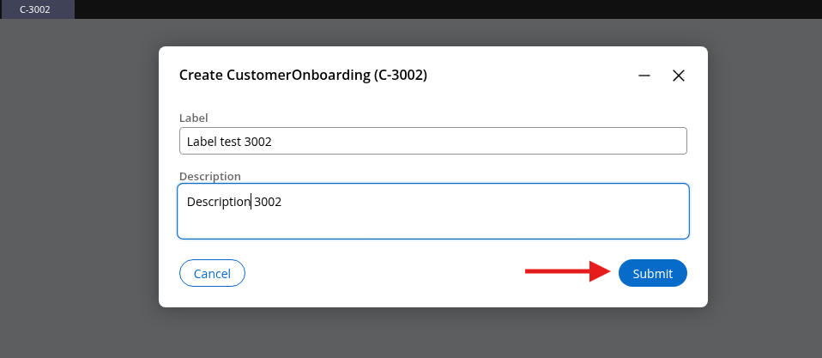
Task: Click the dialog title 'Create CustomerOnboarding (C-3002)'
Action: coord(303,76)
